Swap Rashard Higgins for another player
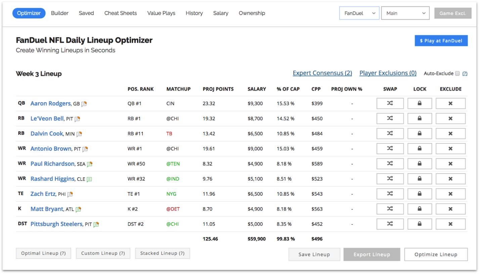Screen dimensions: 480x274 tap(390, 179)
